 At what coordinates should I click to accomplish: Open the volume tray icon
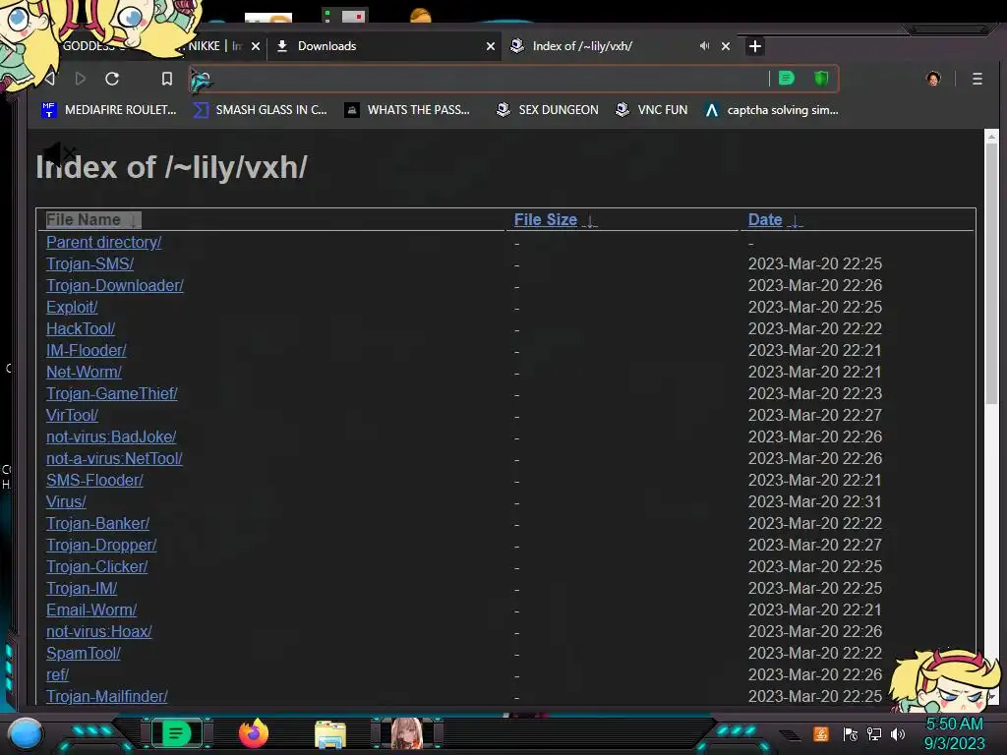pos(898,733)
